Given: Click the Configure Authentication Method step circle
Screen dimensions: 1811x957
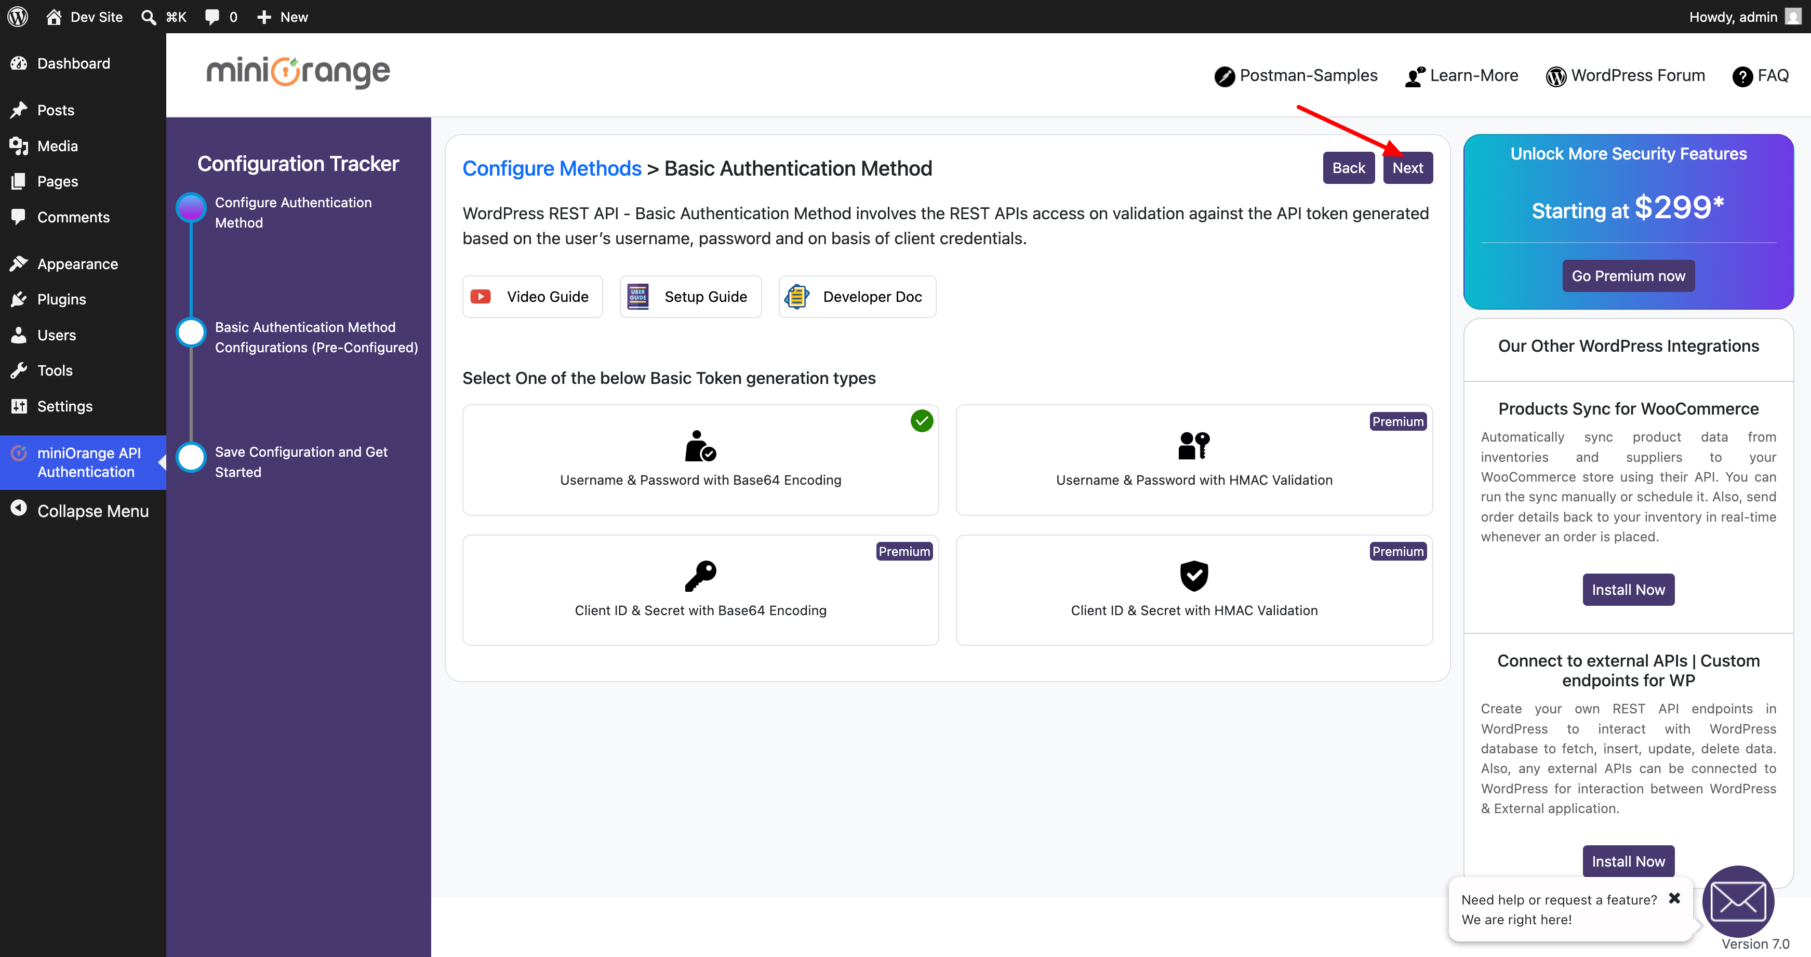Looking at the screenshot, I should pos(191,208).
